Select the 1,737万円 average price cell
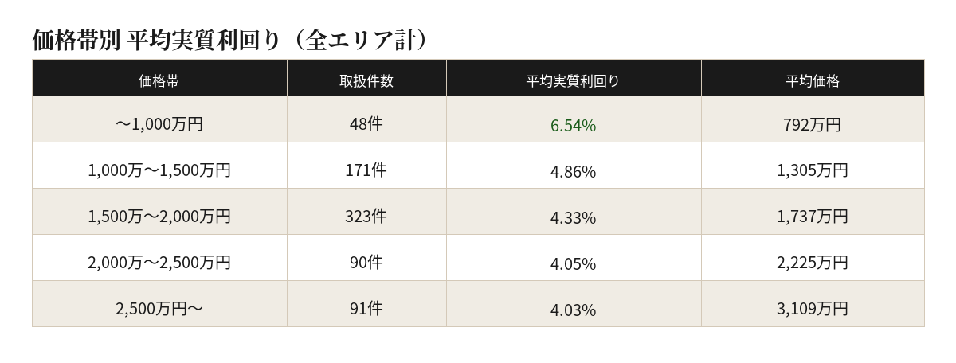This screenshot has width=956, height=363. pos(813,217)
